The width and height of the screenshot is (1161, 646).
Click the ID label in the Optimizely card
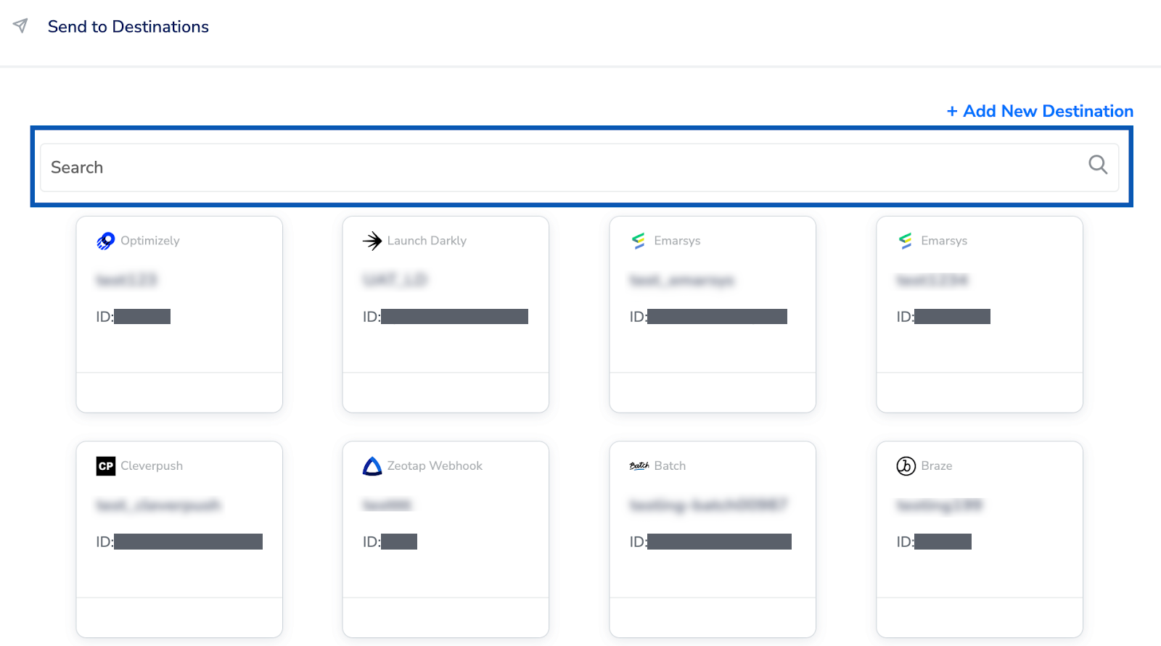(x=104, y=317)
